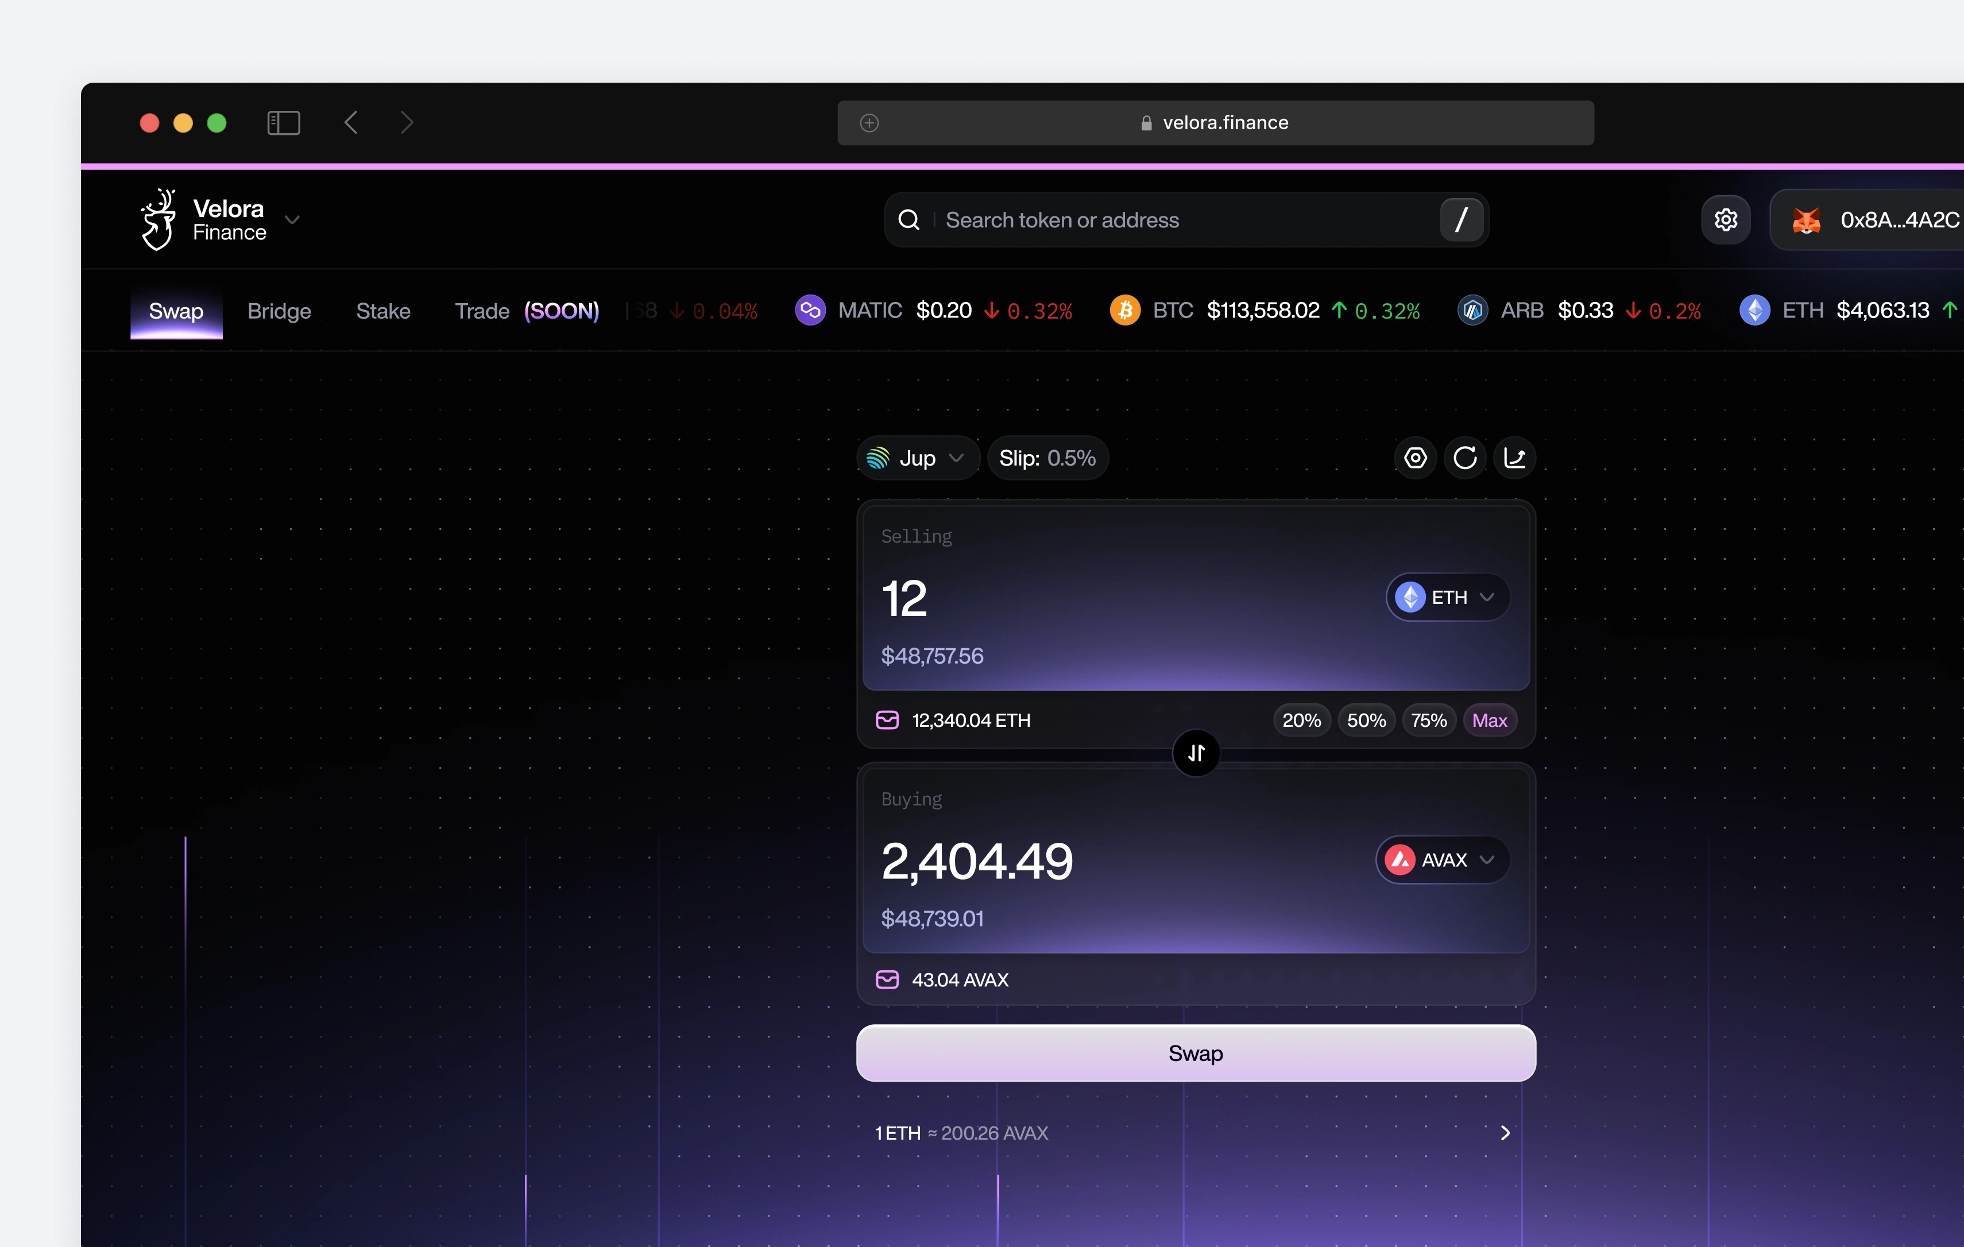Select the 50% amount option
The height and width of the screenshot is (1247, 1964).
[x=1366, y=720]
